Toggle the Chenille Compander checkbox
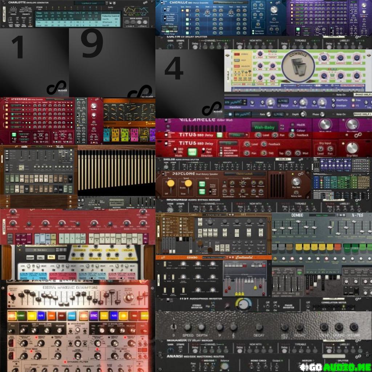This screenshot has width=372, height=372. [x=254, y=31]
